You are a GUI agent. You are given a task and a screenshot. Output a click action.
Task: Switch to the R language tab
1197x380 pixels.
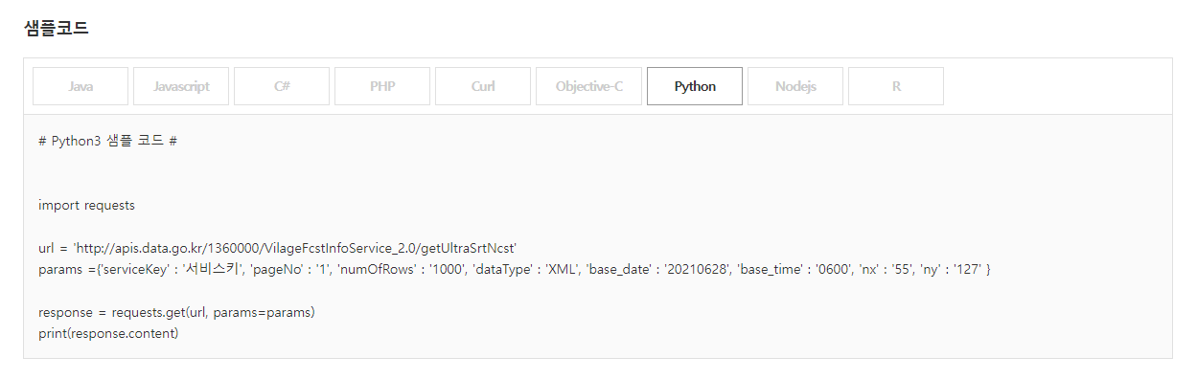click(x=896, y=86)
